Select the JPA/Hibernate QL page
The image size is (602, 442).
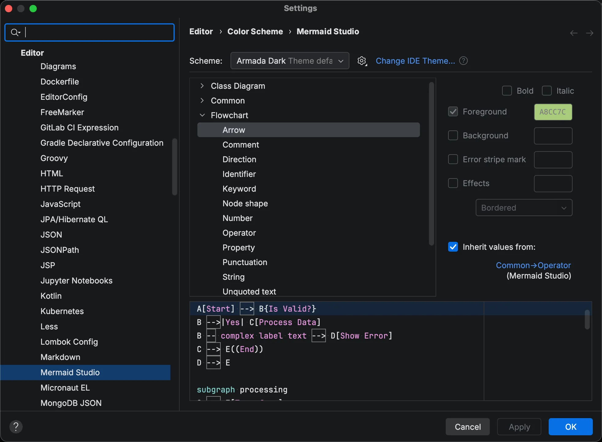click(74, 219)
